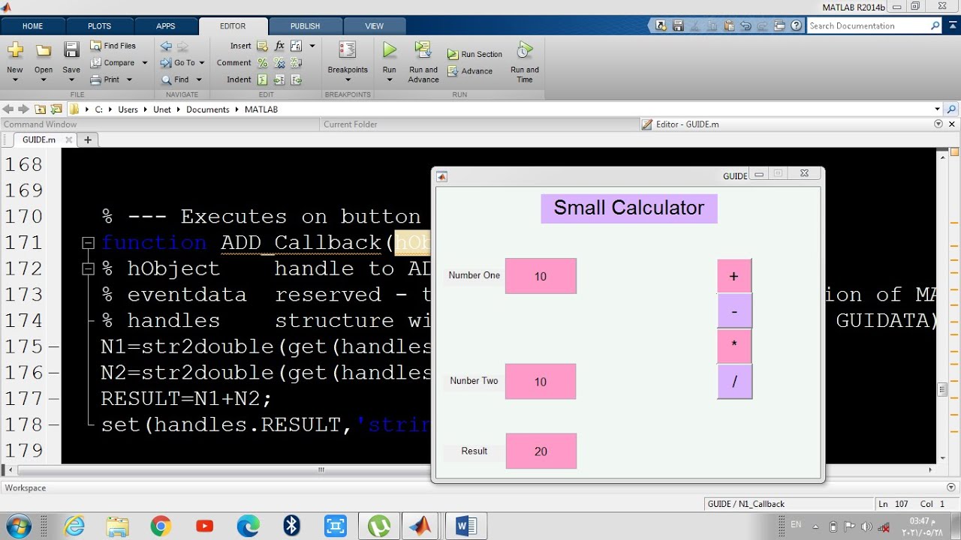Click the Compare button
This screenshot has height=540, width=961.
click(113, 63)
